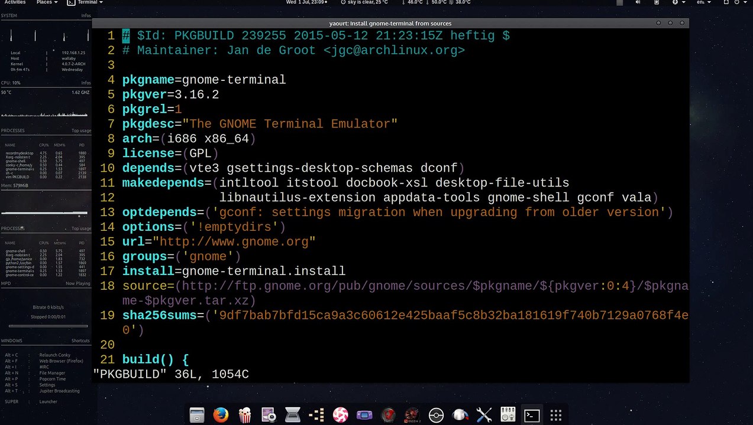Open the tree-diagram app icon in dock

(316, 415)
